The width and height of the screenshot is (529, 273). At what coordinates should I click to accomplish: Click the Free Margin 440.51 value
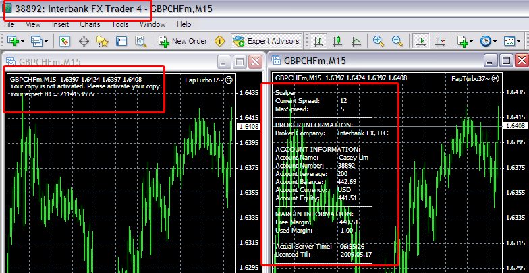pos(349,222)
